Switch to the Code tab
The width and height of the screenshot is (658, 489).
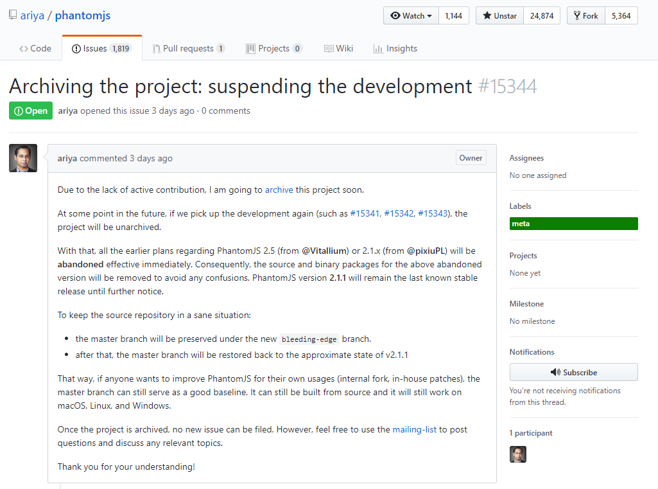[35, 48]
